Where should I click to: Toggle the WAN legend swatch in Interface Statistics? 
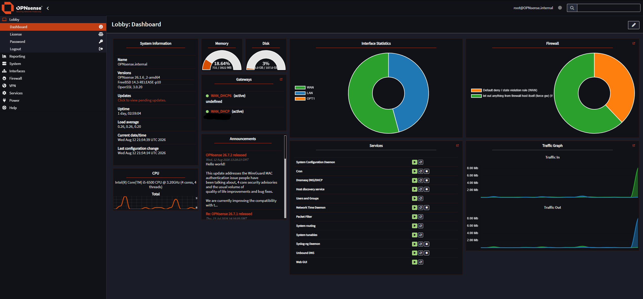tap(300, 87)
